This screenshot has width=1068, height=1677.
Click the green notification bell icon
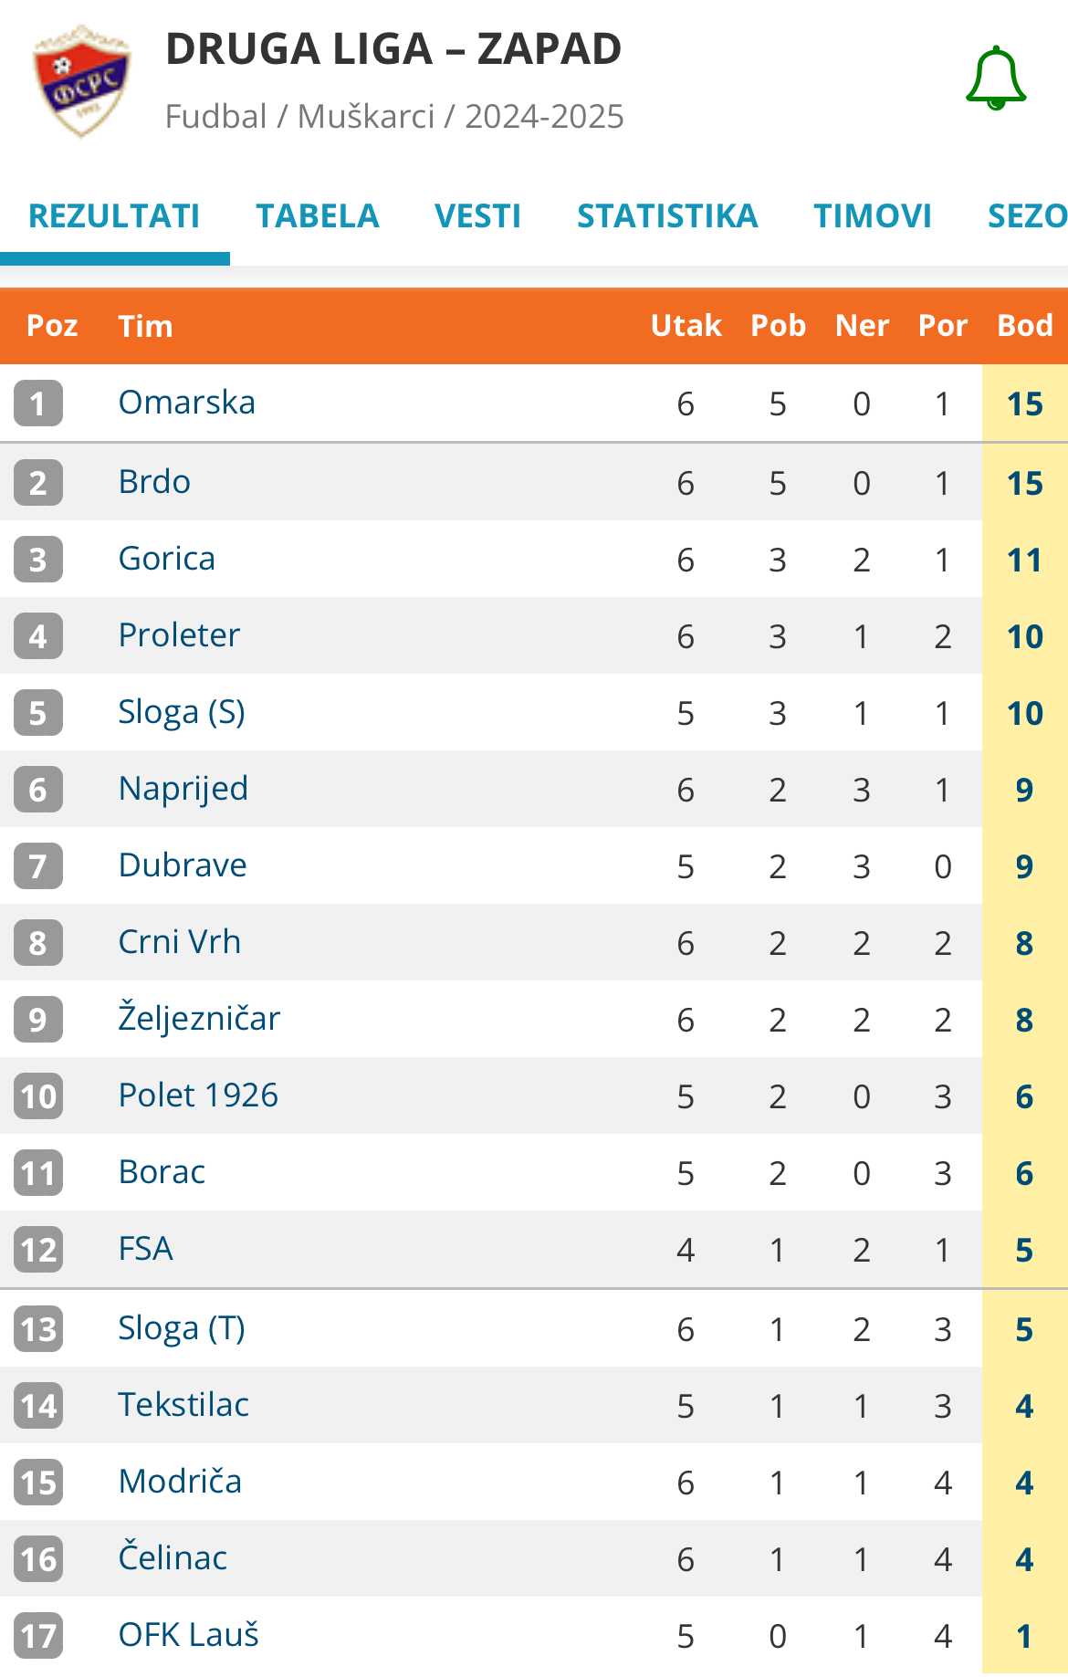[x=996, y=79]
